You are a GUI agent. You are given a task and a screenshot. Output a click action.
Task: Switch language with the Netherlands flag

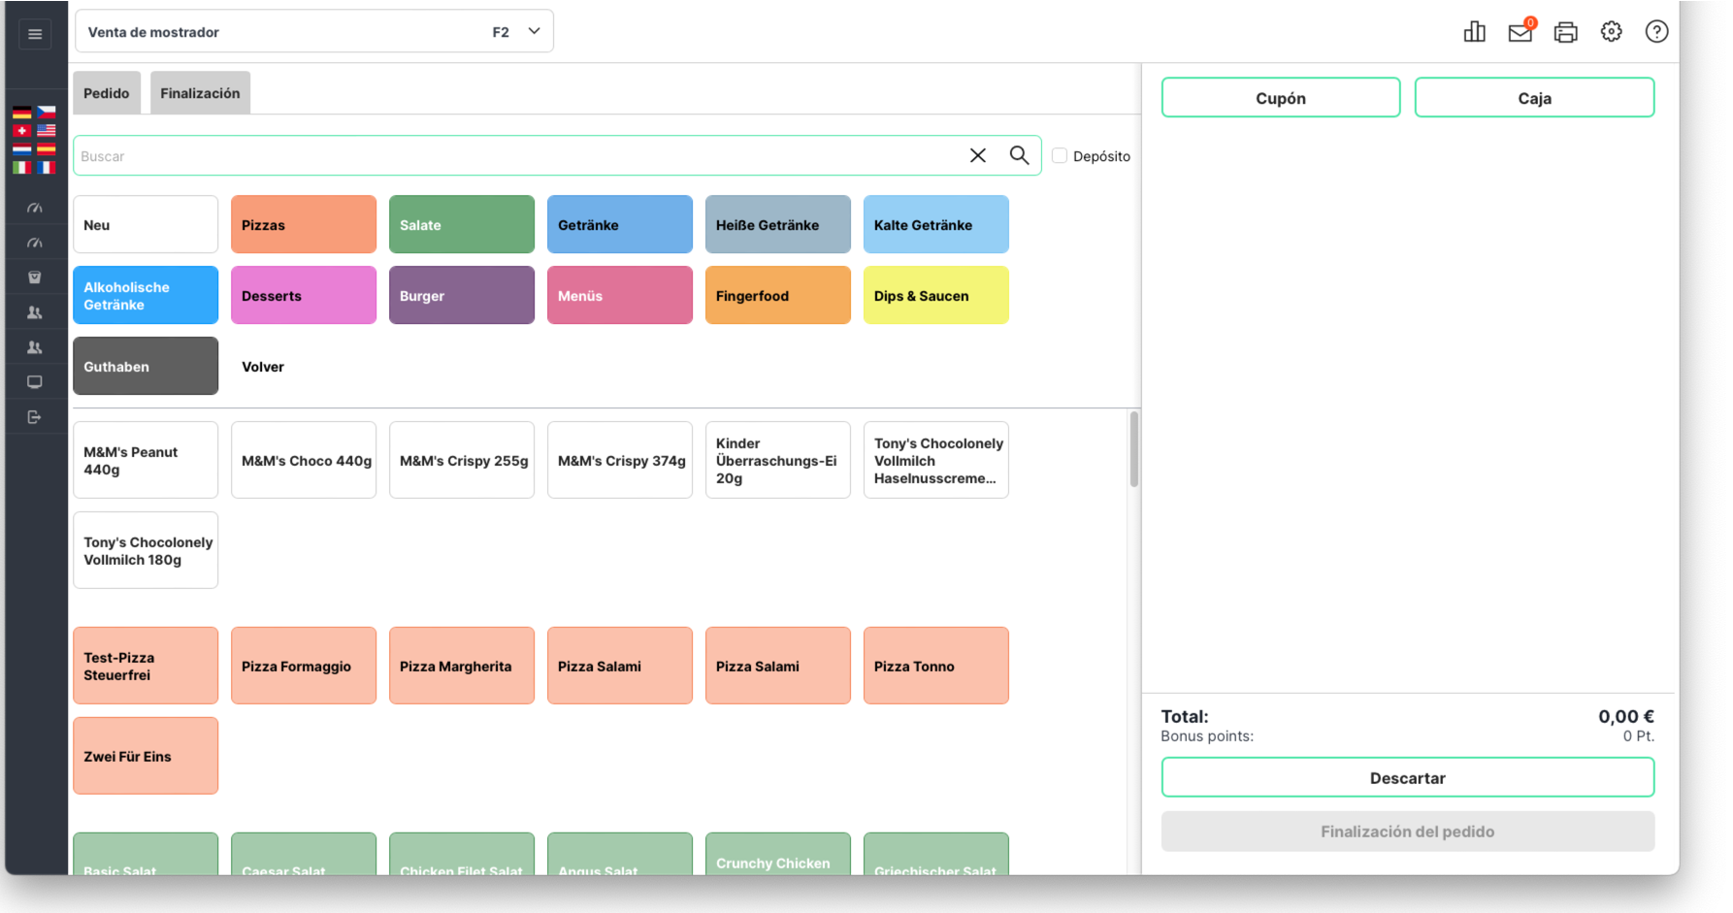(21, 149)
